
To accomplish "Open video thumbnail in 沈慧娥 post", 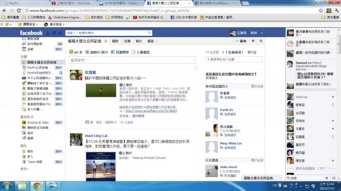I will (101, 90).
